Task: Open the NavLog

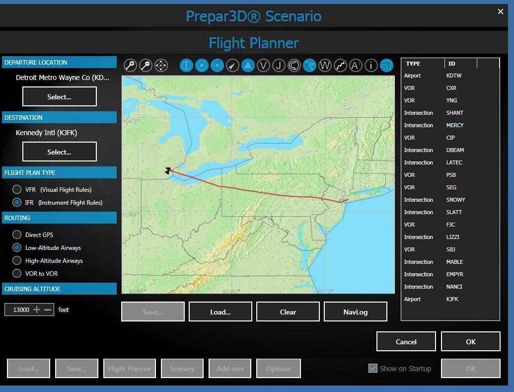Action: tap(356, 312)
